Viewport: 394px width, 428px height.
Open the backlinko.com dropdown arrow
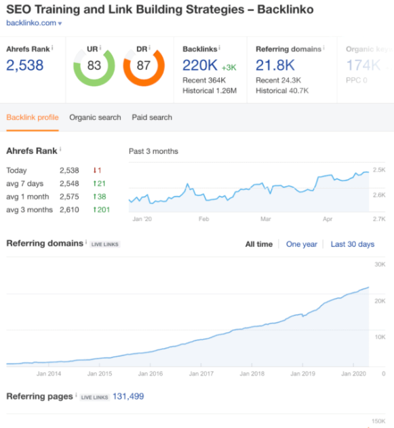click(60, 24)
